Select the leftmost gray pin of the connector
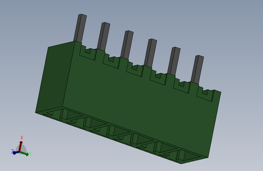 pyautogui.click(x=80, y=28)
